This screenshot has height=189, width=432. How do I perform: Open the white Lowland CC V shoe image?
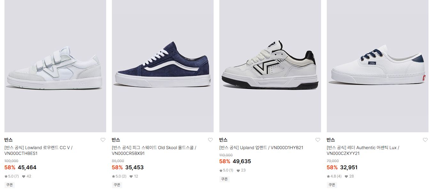55,66
